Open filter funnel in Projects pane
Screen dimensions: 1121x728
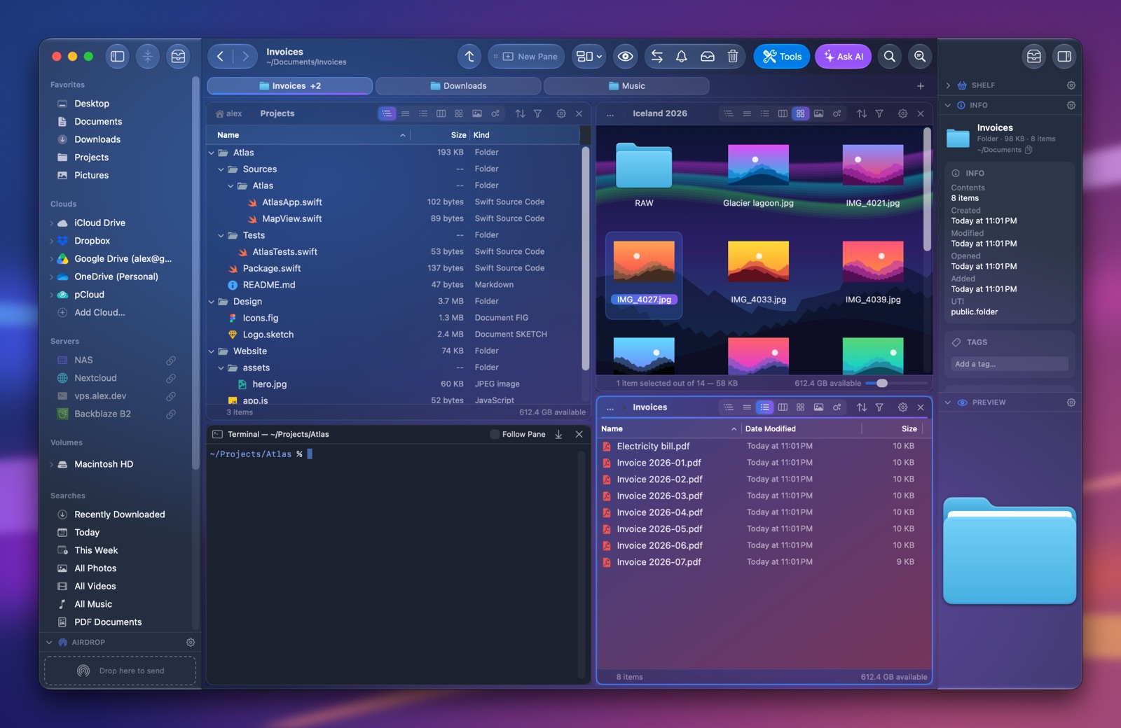pos(537,113)
